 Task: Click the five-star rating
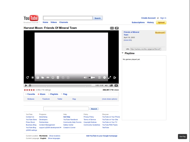pos(29,90)
